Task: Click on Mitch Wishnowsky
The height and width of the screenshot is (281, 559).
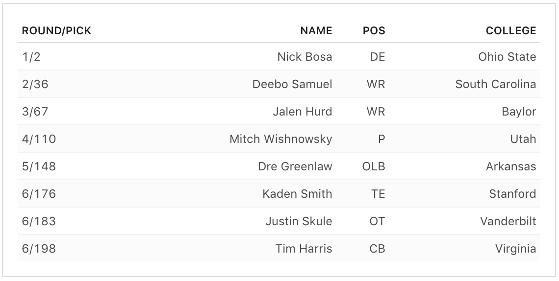Action: (280, 139)
